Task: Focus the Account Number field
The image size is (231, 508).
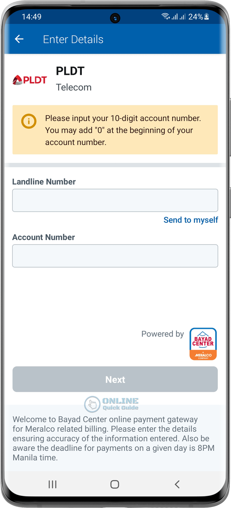Action: (115, 256)
